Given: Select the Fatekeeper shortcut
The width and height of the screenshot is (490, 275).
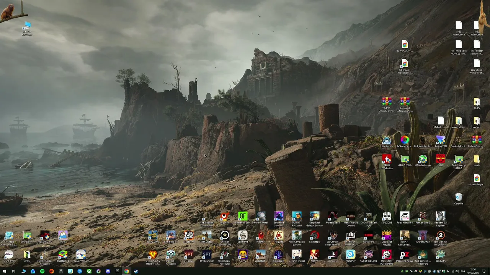Looking at the screenshot, I should click(x=315, y=237).
